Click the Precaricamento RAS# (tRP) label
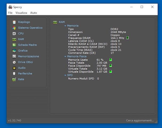Viewport: 162px width, 128px height. point(86,47)
